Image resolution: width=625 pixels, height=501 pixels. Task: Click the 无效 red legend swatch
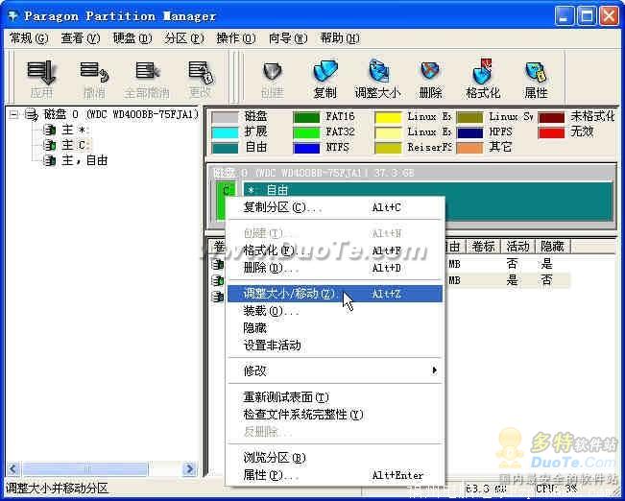[x=551, y=132]
